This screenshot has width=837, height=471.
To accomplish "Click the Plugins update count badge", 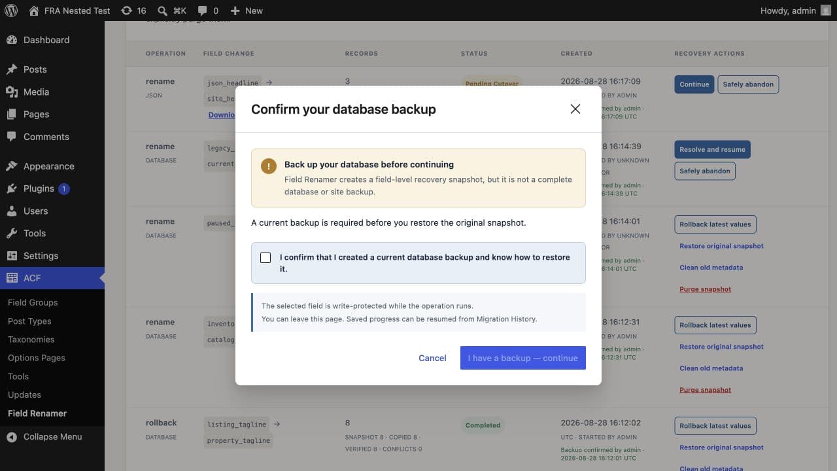I will (64, 189).
